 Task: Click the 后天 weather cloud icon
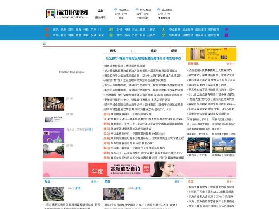point(158,9)
